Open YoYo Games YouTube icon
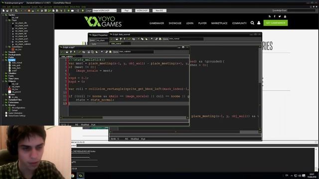This screenshot has width=319, height=179. pyautogui.click(x=285, y=16)
